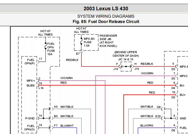The height and width of the screenshot is (134, 188).
Task: Click "RED/BLK" label next to E7
Action: pyautogui.click(x=72, y=60)
